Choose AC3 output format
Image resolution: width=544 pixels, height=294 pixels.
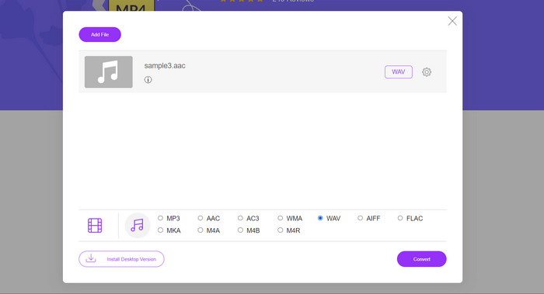(240, 218)
